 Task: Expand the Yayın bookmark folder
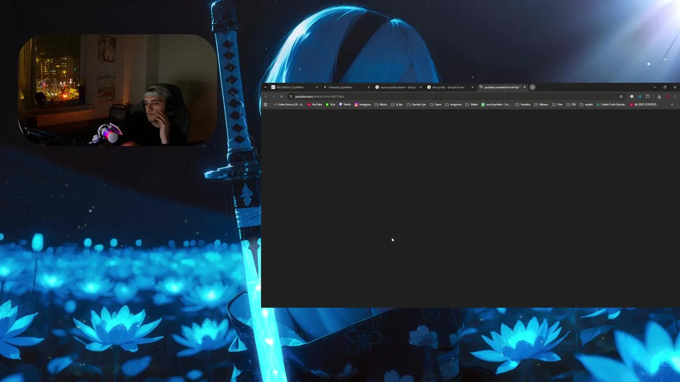(436, 105)
